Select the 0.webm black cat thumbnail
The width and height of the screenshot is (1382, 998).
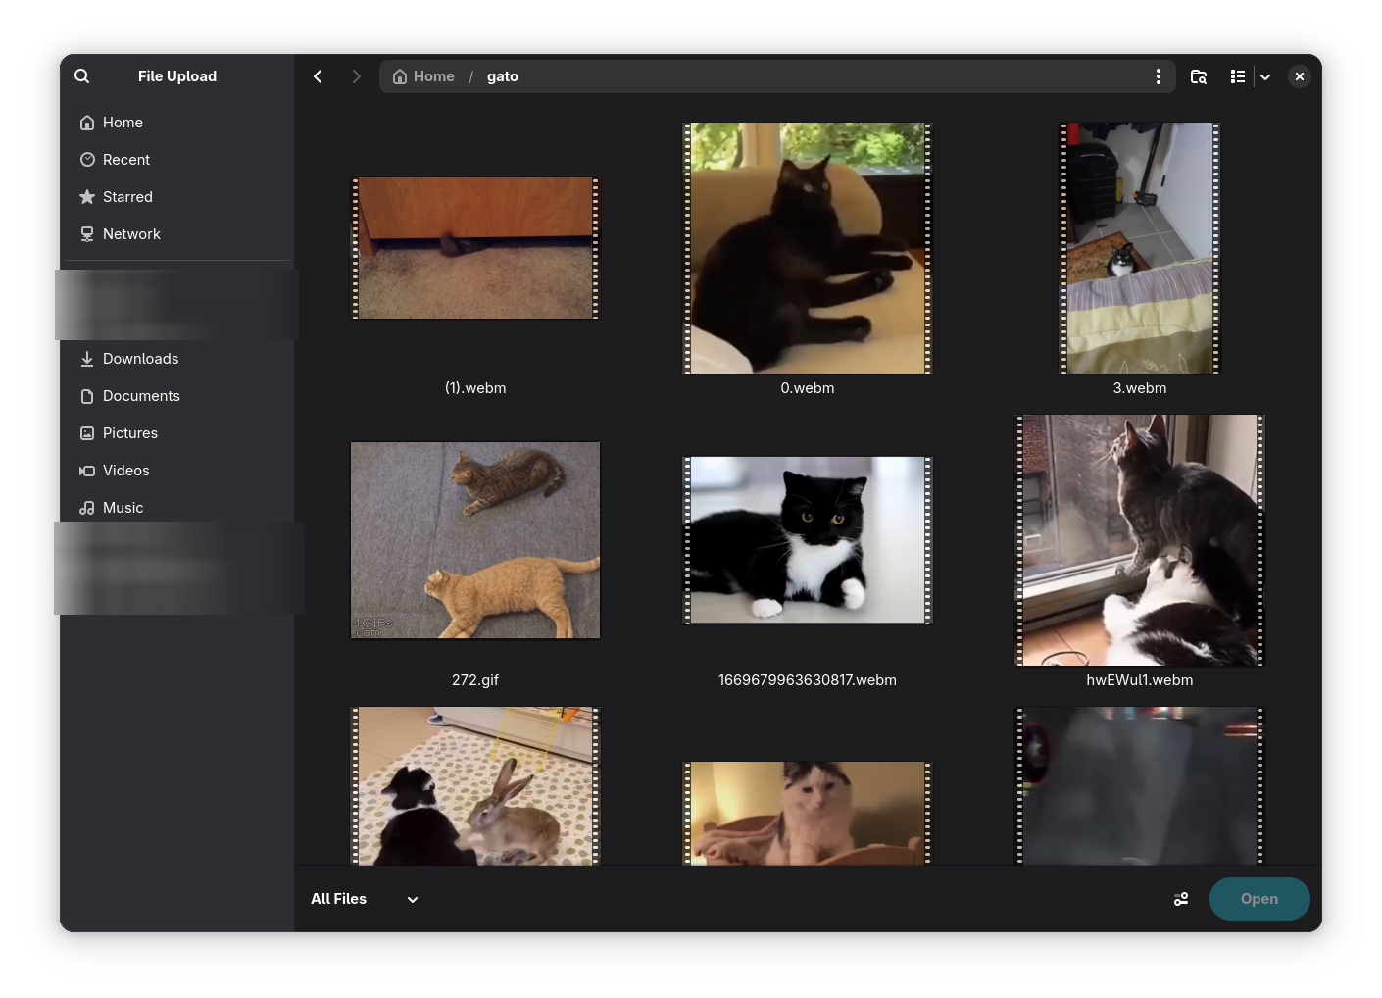click(x=808, y=248)
